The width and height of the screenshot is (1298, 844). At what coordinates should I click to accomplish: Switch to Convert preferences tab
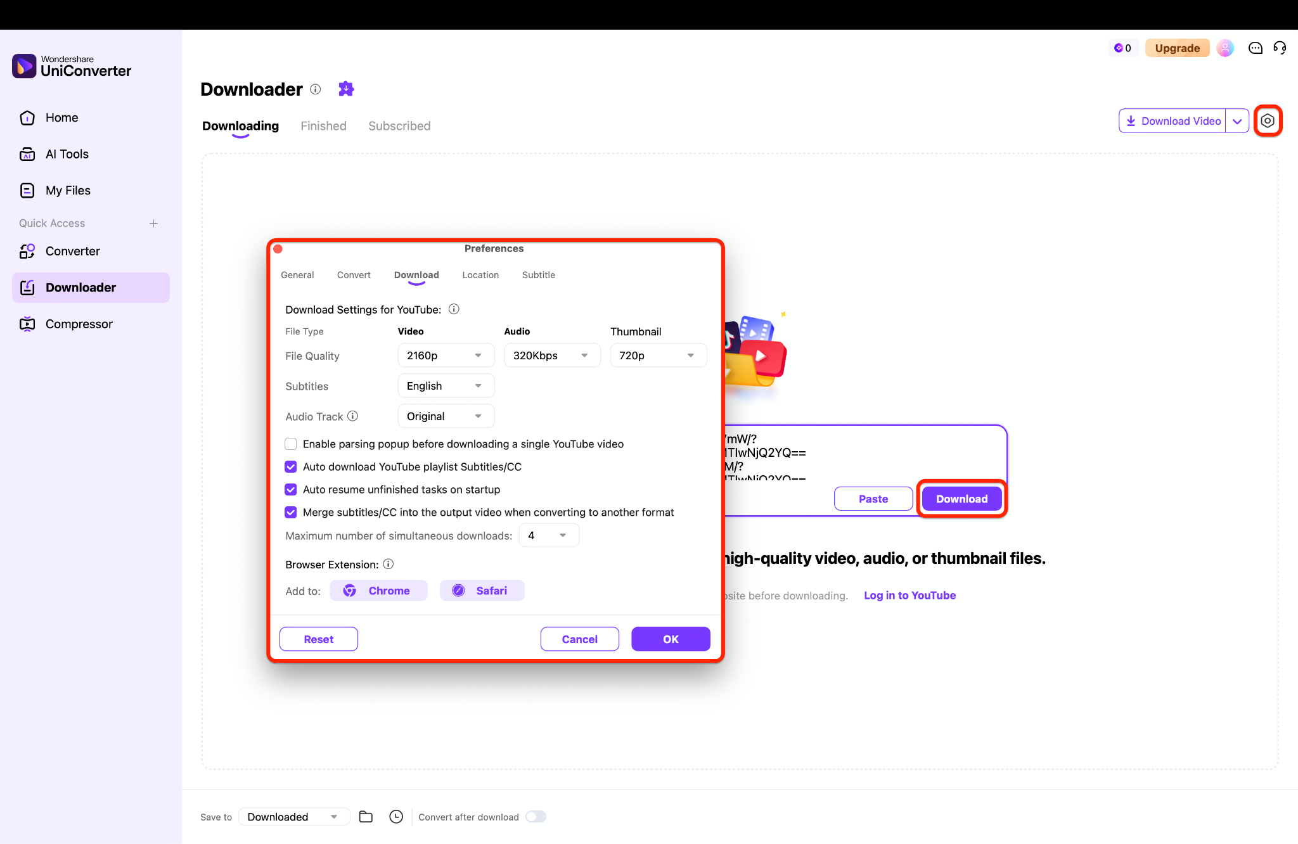pyautogui.click(x=354, y=275)
